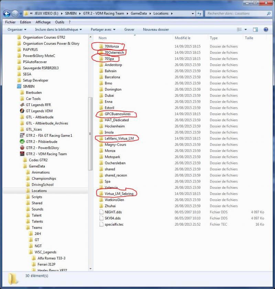This screenshot has width=275, height=289.
Task: Select the 'WatkinsGlen' folder name
Action: (114, 200)
